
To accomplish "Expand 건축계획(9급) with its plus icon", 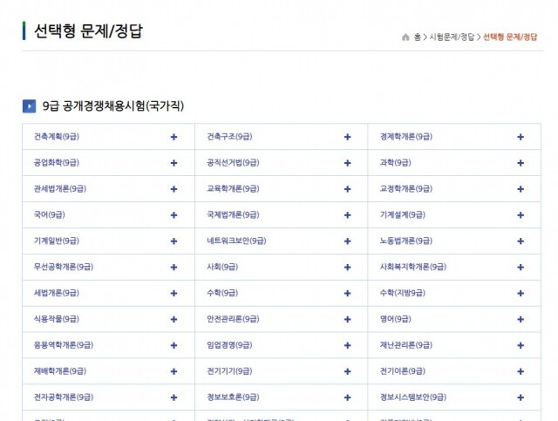I will tap(174, 137).
